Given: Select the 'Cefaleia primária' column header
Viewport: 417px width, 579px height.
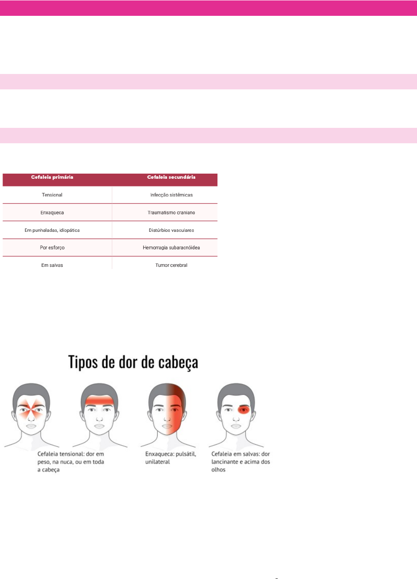Looking at the screenshot, I should click(52, 177).
